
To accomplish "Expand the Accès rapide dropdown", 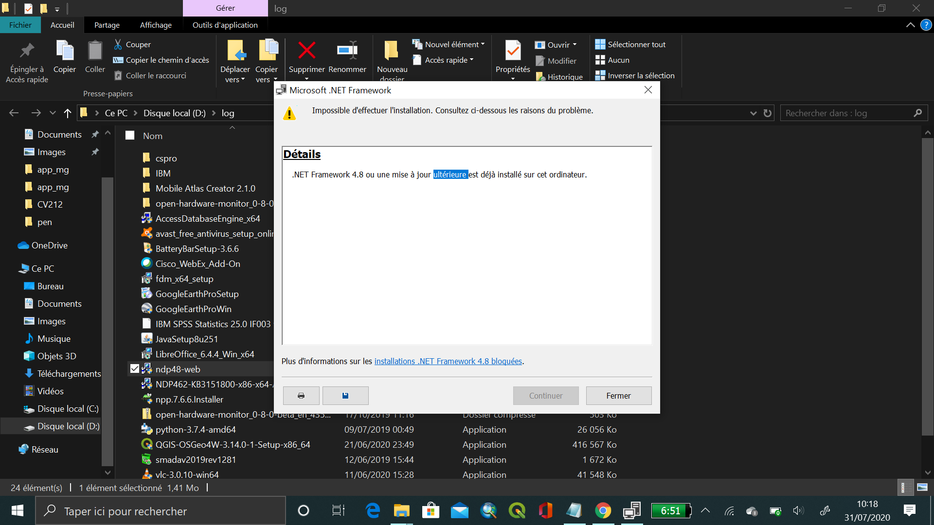I will pyautogui.click(x=471, y=60).
